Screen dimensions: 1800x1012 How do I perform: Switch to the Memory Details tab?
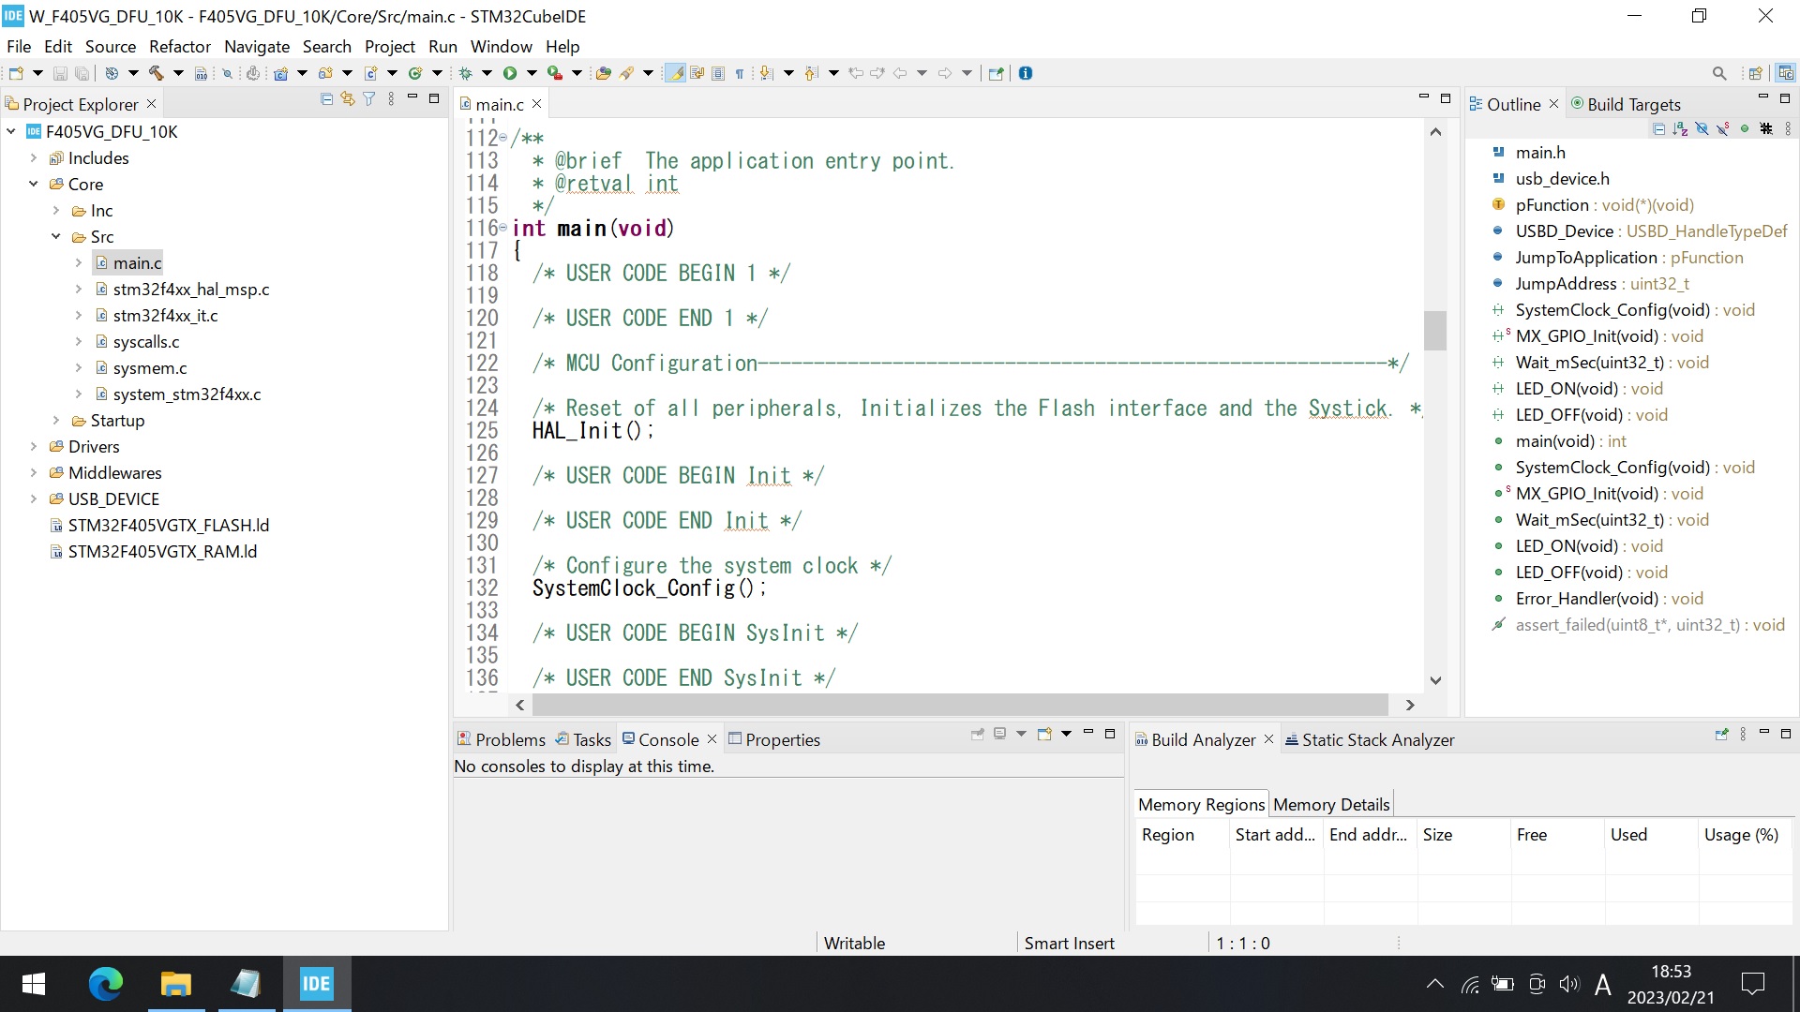click(x=1331, y=804)
